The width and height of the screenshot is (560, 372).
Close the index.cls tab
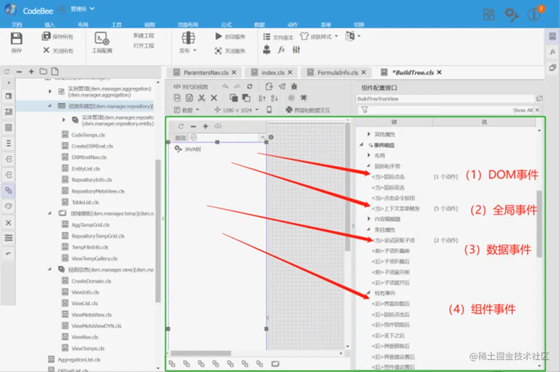pyautogui.click(x=290, y=72)
